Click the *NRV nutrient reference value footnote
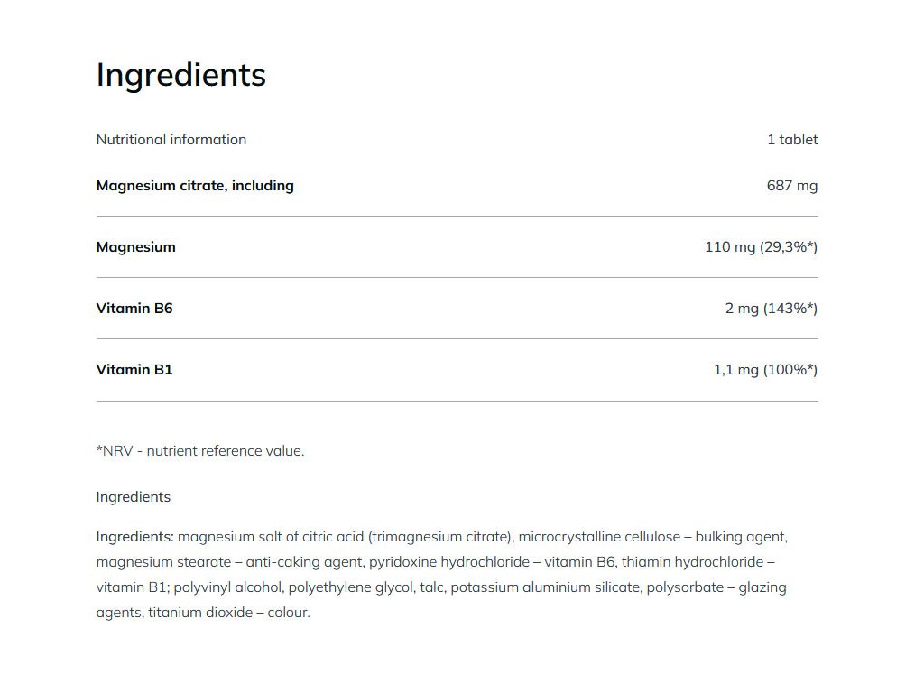 click(200, 451)
